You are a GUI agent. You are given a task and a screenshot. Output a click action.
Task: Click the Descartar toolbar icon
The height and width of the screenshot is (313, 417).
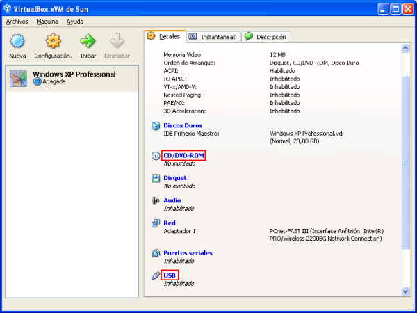(x=117, y=42)
